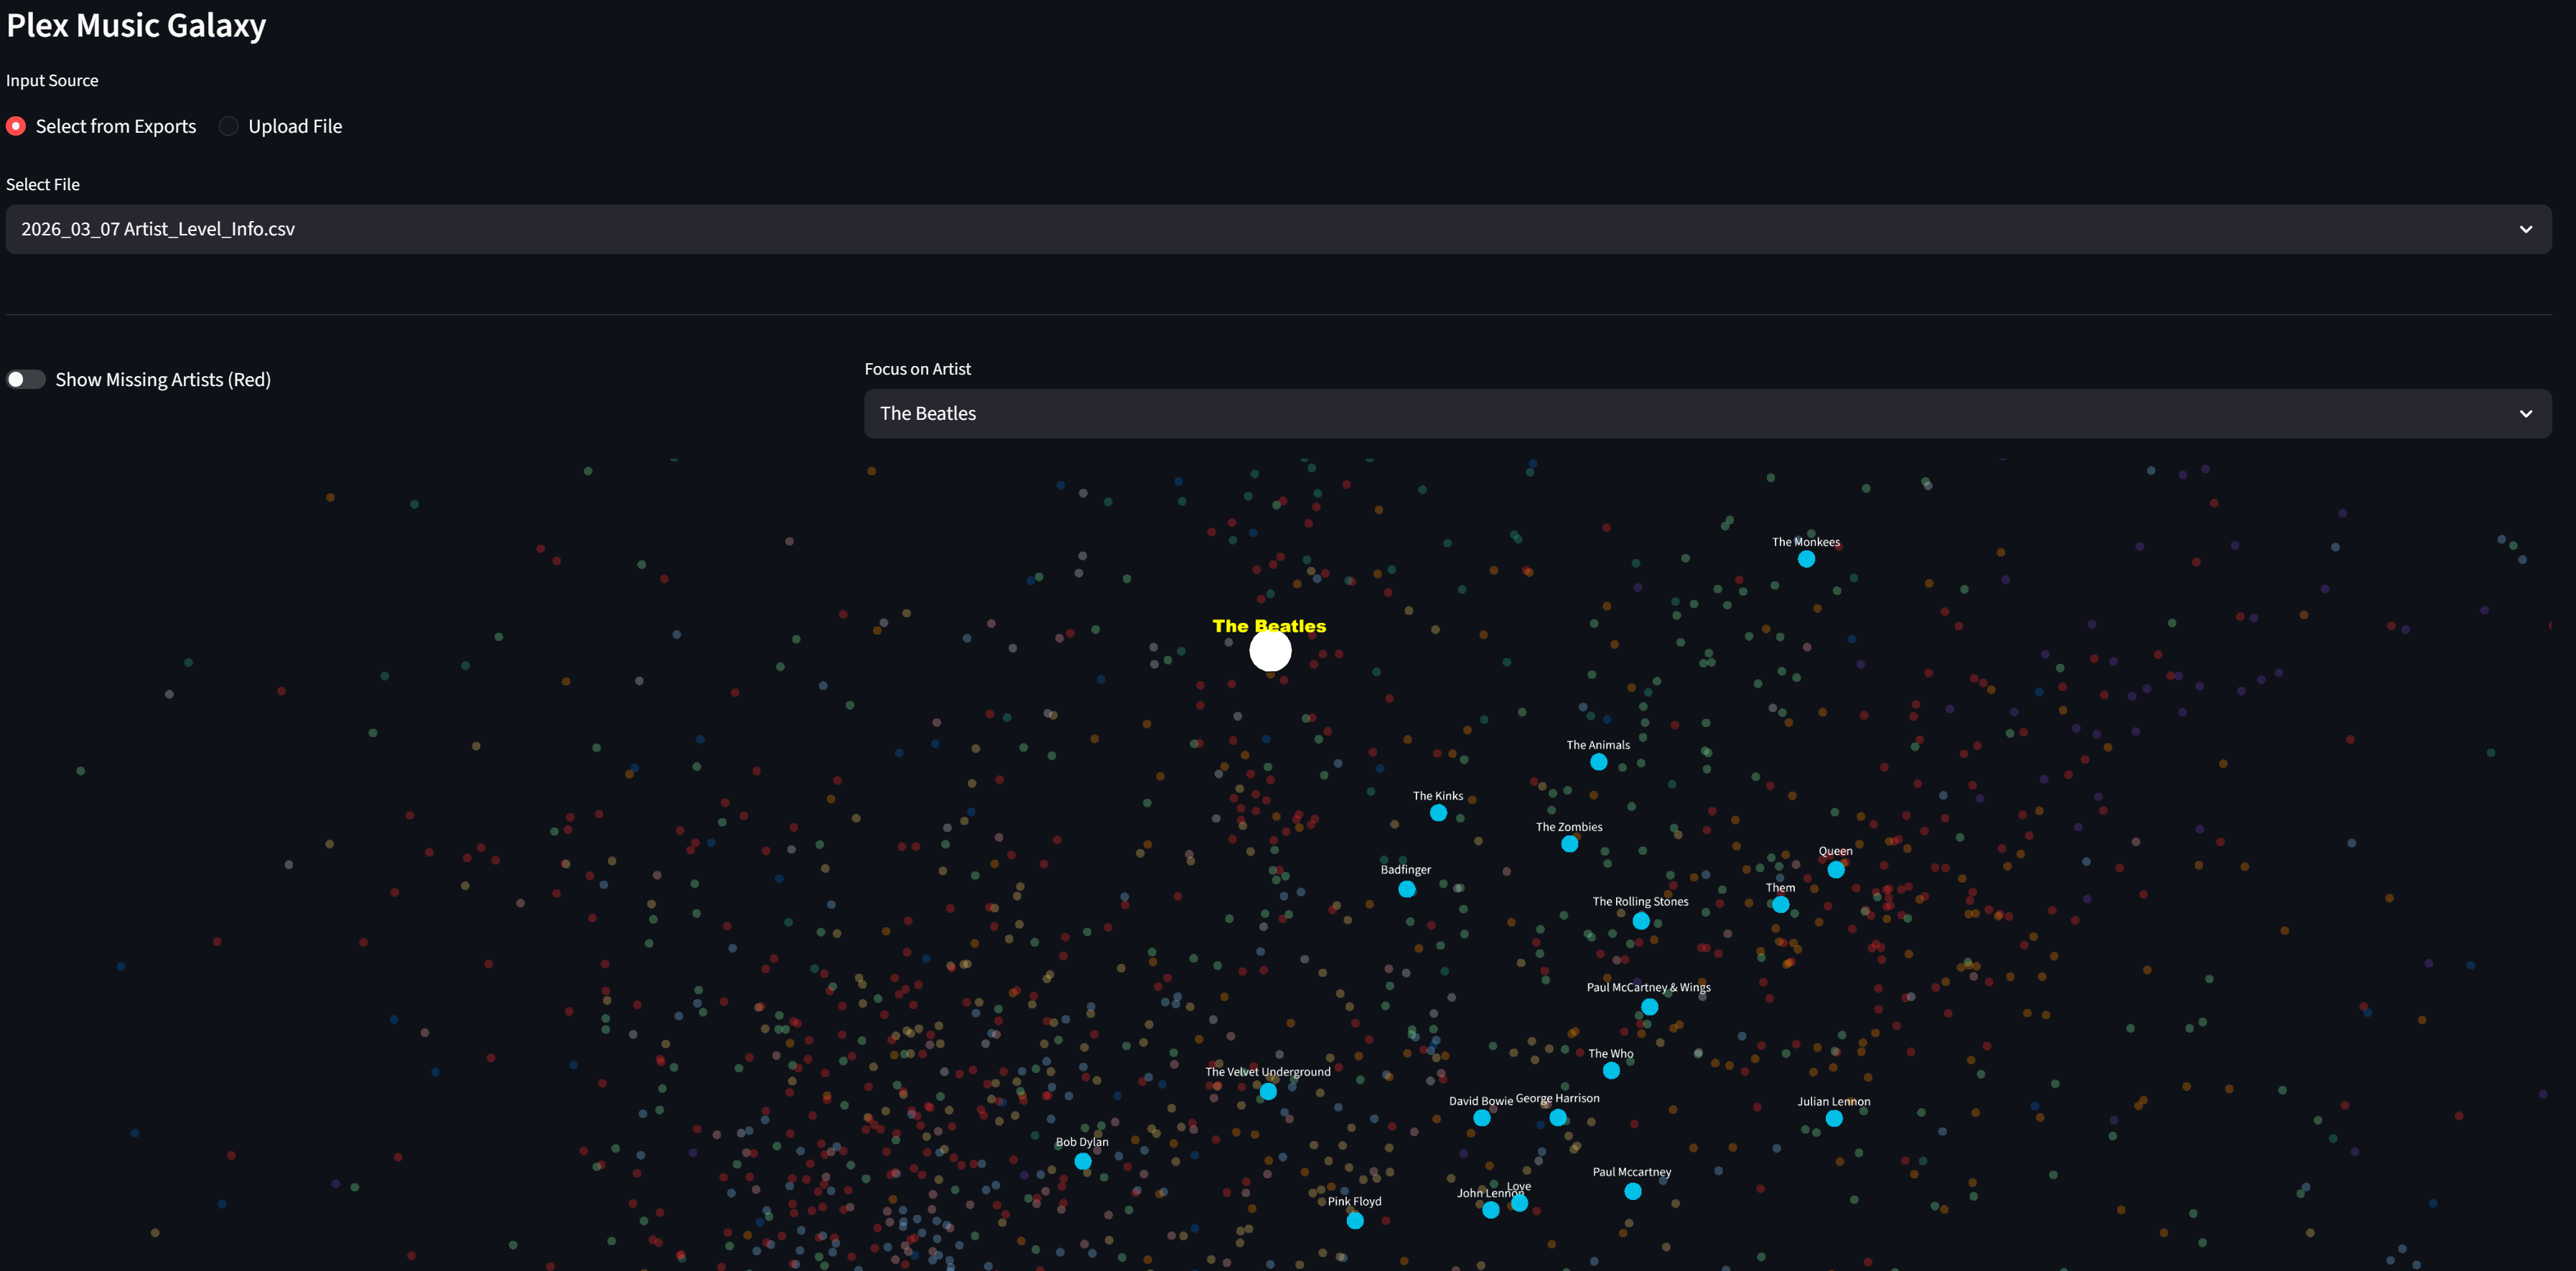Image resolution: width=2576 pixels, height=1271 pixels.
Task: Expand the Select File dropdown chevron arrow
Action: 2526,229
